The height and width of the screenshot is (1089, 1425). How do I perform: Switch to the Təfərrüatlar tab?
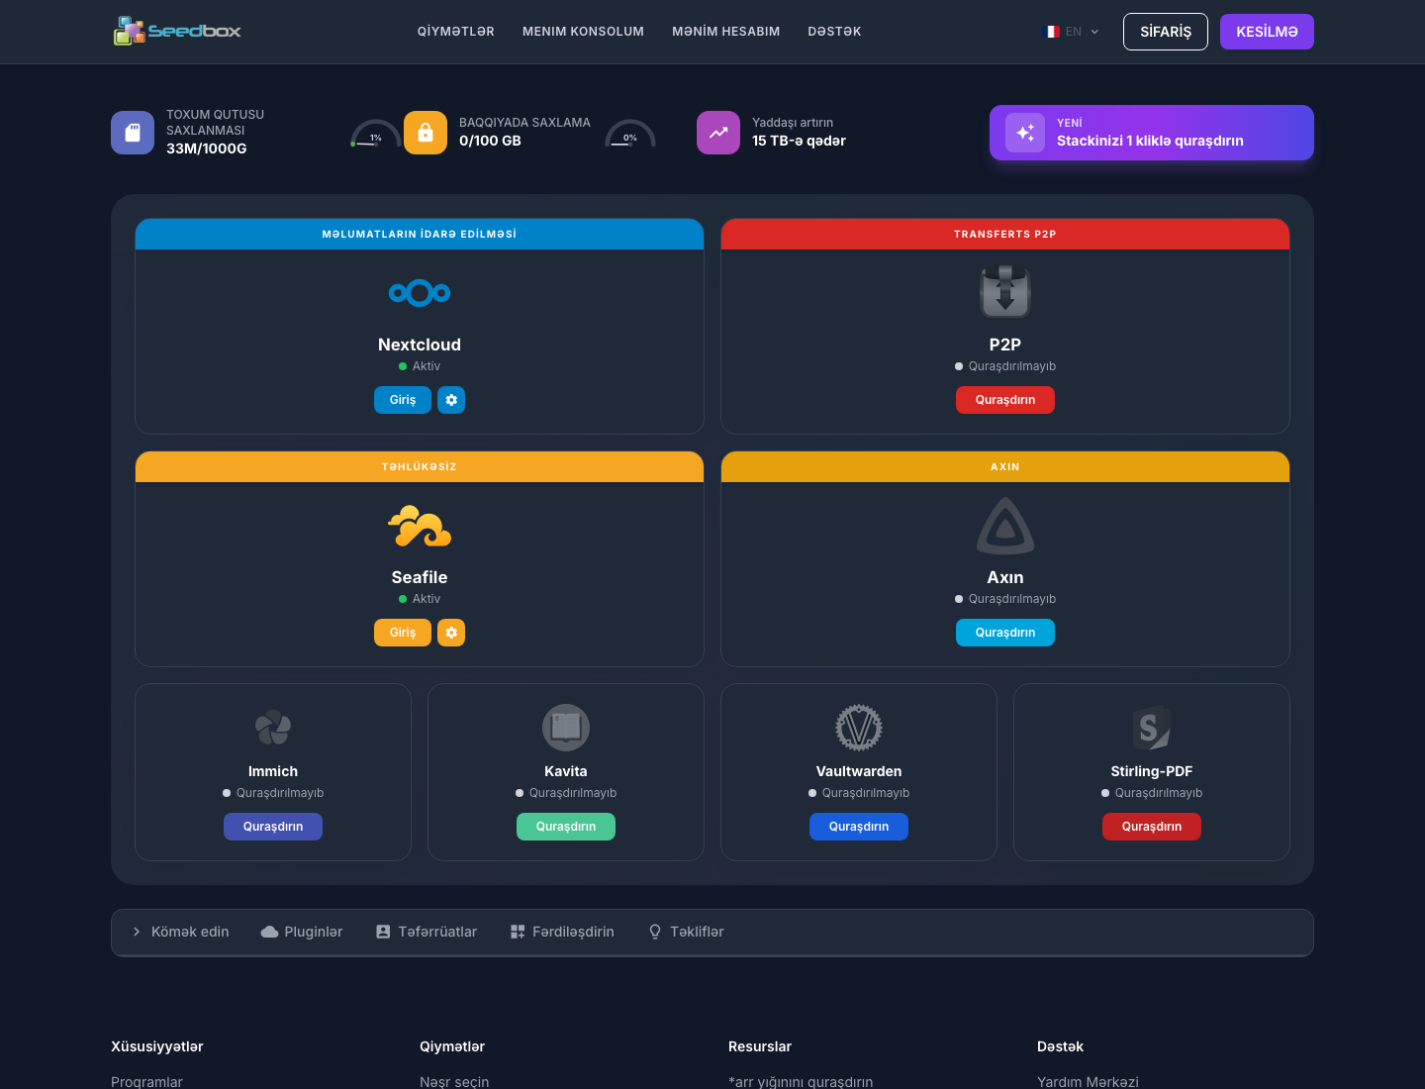tap(427, 932)
